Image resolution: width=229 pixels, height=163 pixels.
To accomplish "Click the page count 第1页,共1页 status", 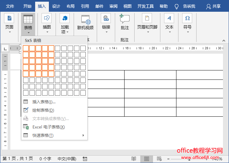I will click(x=18, y=159).
